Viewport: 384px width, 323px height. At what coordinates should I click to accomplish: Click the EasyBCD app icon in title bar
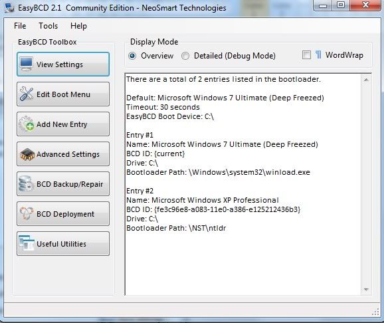[10, 8]
